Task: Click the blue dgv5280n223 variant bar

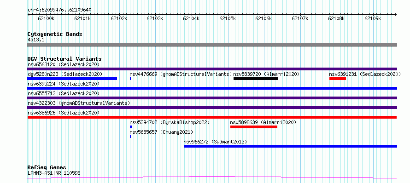Action: pyautogui.click(x=72, y=79)
